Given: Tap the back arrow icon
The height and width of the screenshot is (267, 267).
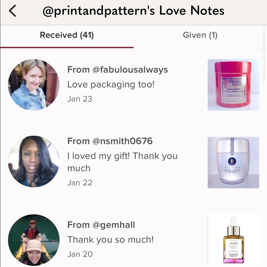Looking at the screenshot, I should (12, 11).
